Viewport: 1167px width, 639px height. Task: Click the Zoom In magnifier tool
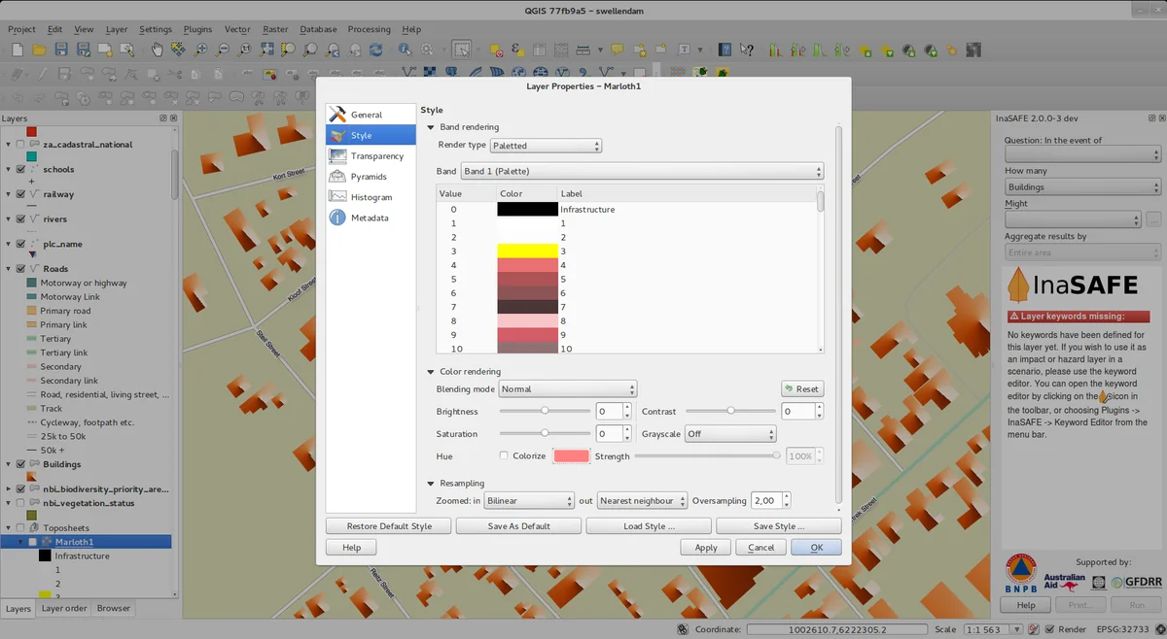[x=201, y=50]
